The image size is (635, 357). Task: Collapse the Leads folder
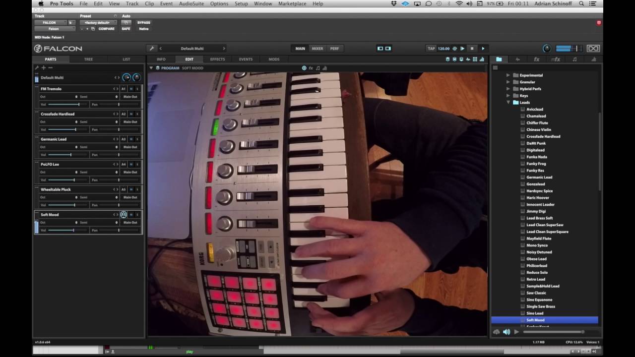point(508,103)
